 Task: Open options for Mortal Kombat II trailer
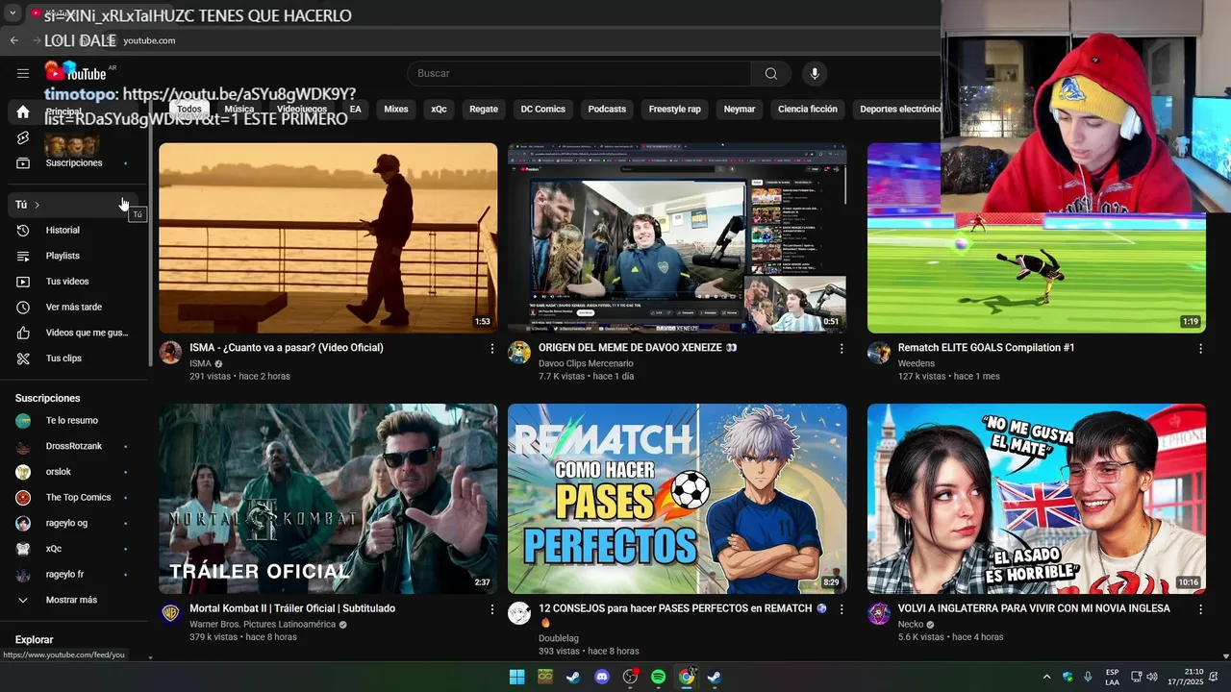(x=492, y=609)
